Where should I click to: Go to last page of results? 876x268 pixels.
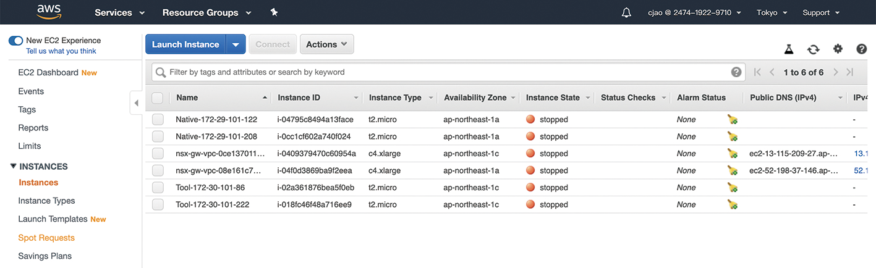(850, 72)
